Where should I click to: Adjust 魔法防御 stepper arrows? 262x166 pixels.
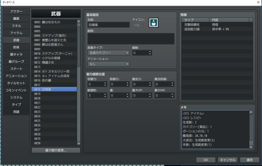coord(172,84)
